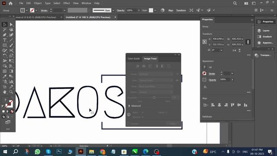The image size is (277, 156).
Task: Select the Magic Wand tool
Action: pyautogui.click(x=5, y=29)
